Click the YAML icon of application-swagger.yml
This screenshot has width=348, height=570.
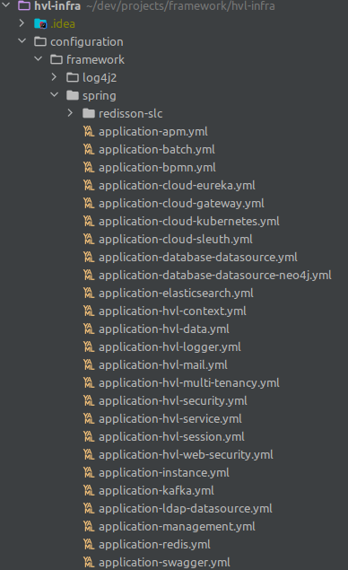pos(89,562)
